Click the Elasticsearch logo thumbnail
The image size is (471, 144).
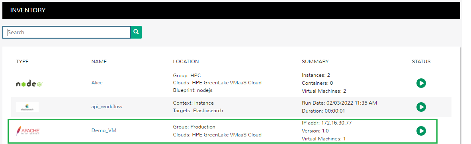(27, 107)
